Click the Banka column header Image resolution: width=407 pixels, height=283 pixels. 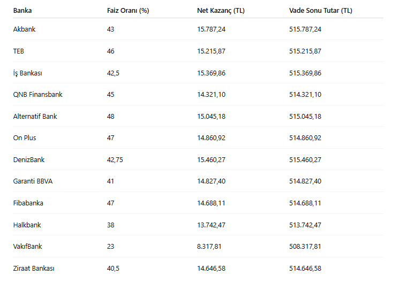(x=22, y=11)
